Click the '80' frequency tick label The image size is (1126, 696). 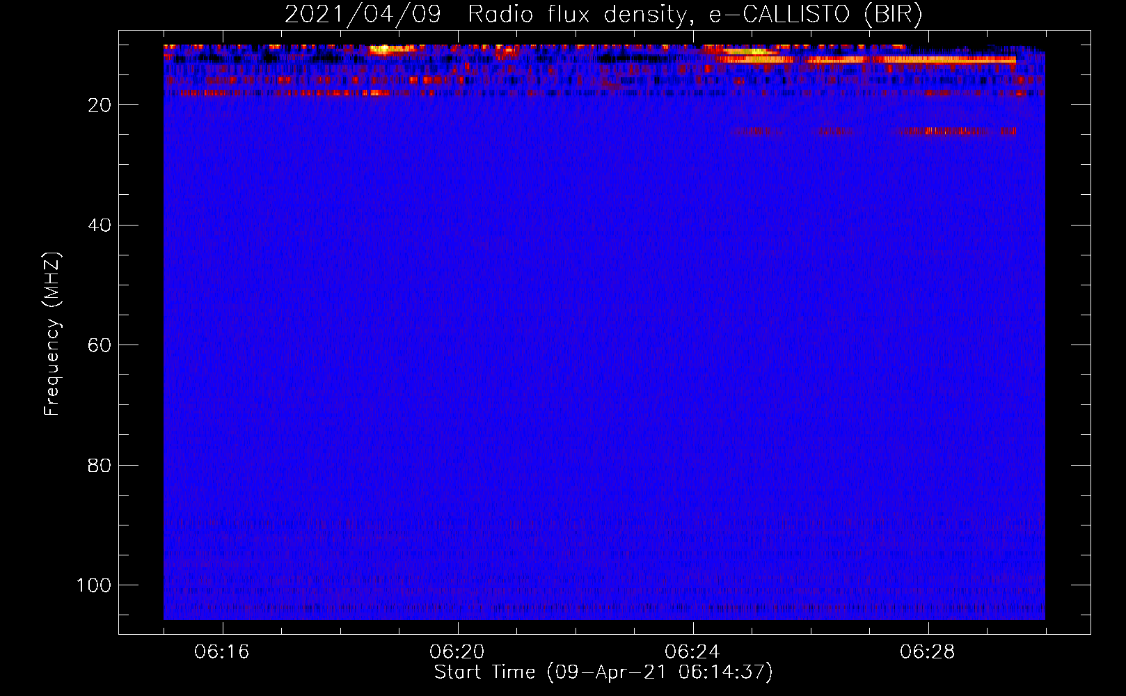click(x=100, y=465)
